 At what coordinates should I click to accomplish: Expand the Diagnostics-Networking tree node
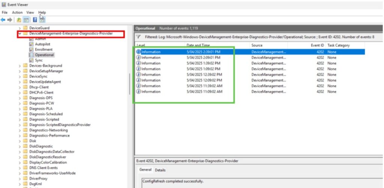(20, 130)
